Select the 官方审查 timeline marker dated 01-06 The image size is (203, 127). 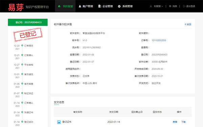(22, 84)
